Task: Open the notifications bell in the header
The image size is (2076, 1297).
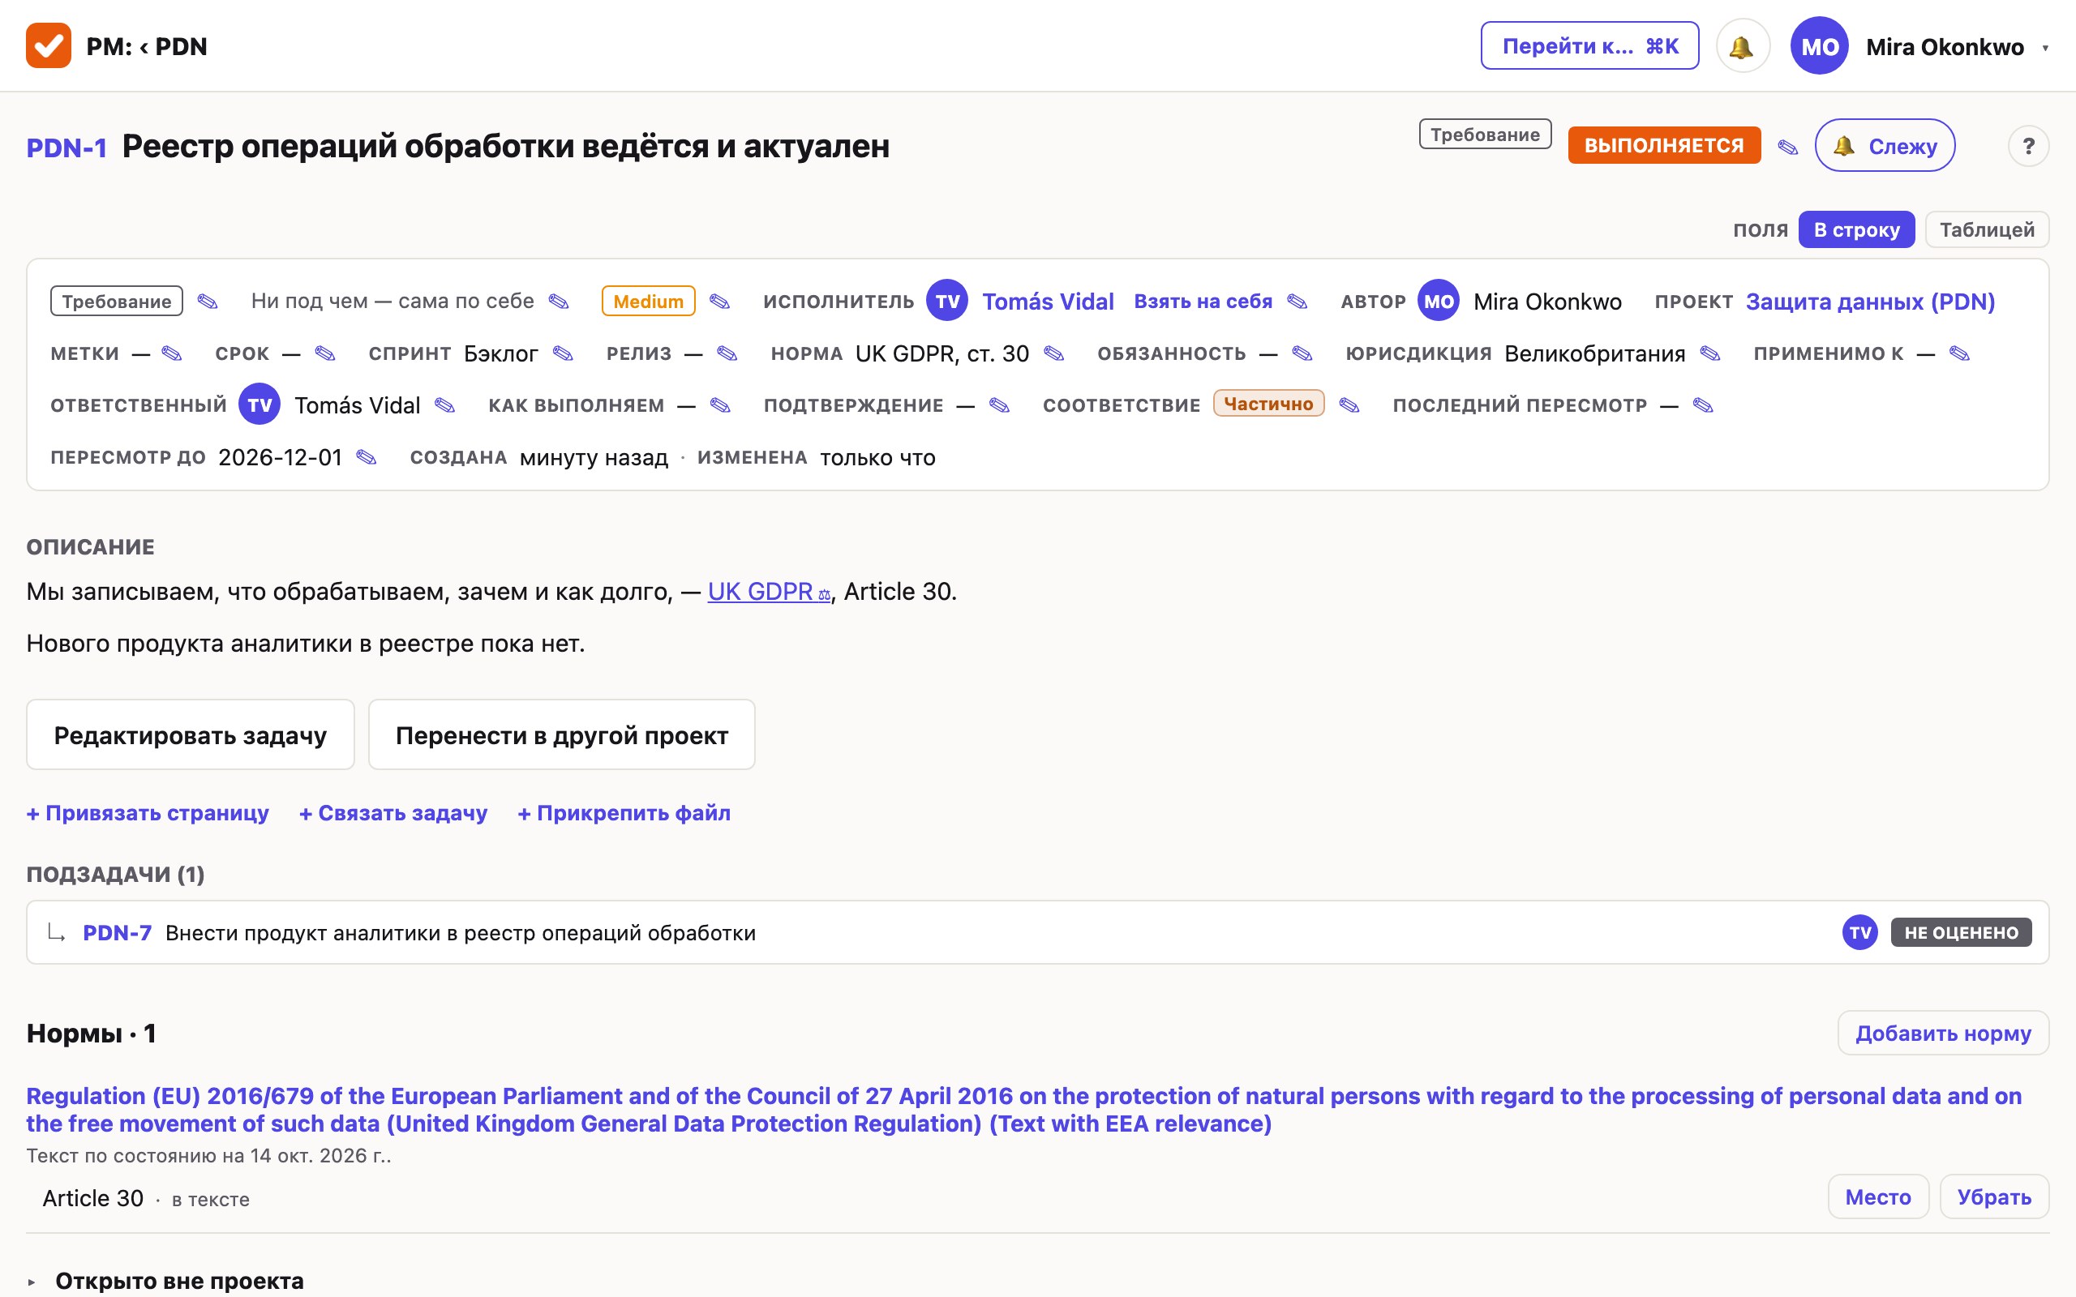Action: click(1742, 46)
